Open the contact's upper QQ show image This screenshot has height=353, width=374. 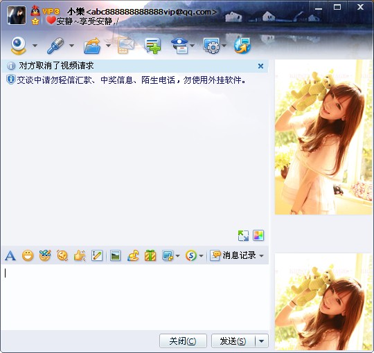coord(323,137)
